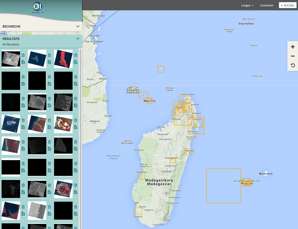The image size is (298, 229).
Task: Select the blue lagoon with reef thumbnail
Action: (11, 124)
